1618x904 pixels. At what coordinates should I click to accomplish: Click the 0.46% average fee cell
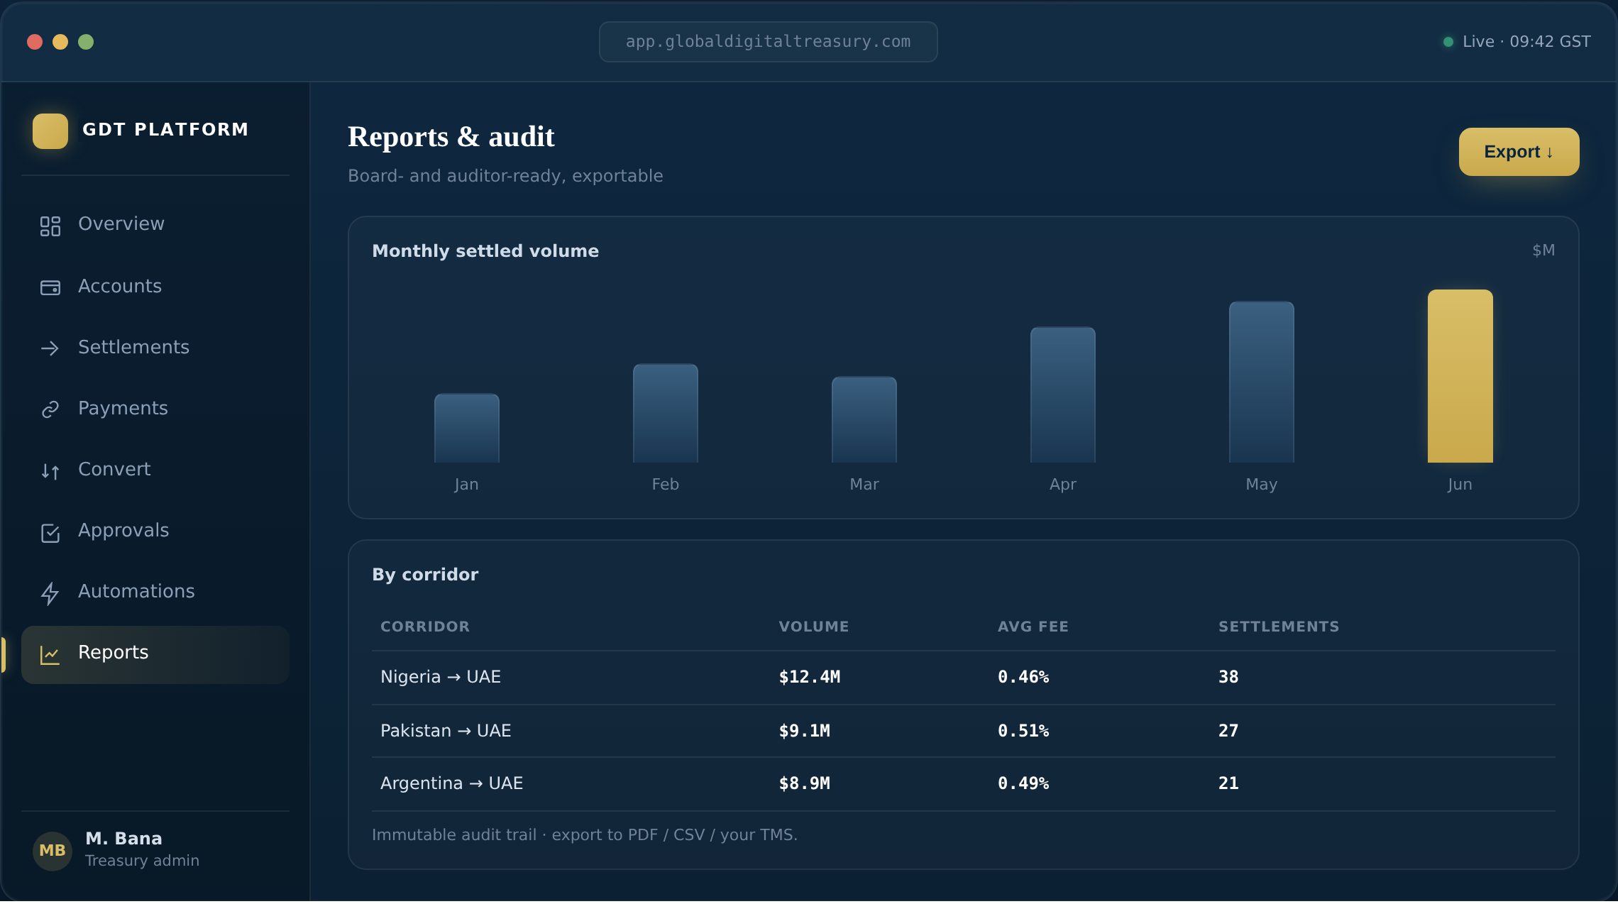tap(1023, 677)
